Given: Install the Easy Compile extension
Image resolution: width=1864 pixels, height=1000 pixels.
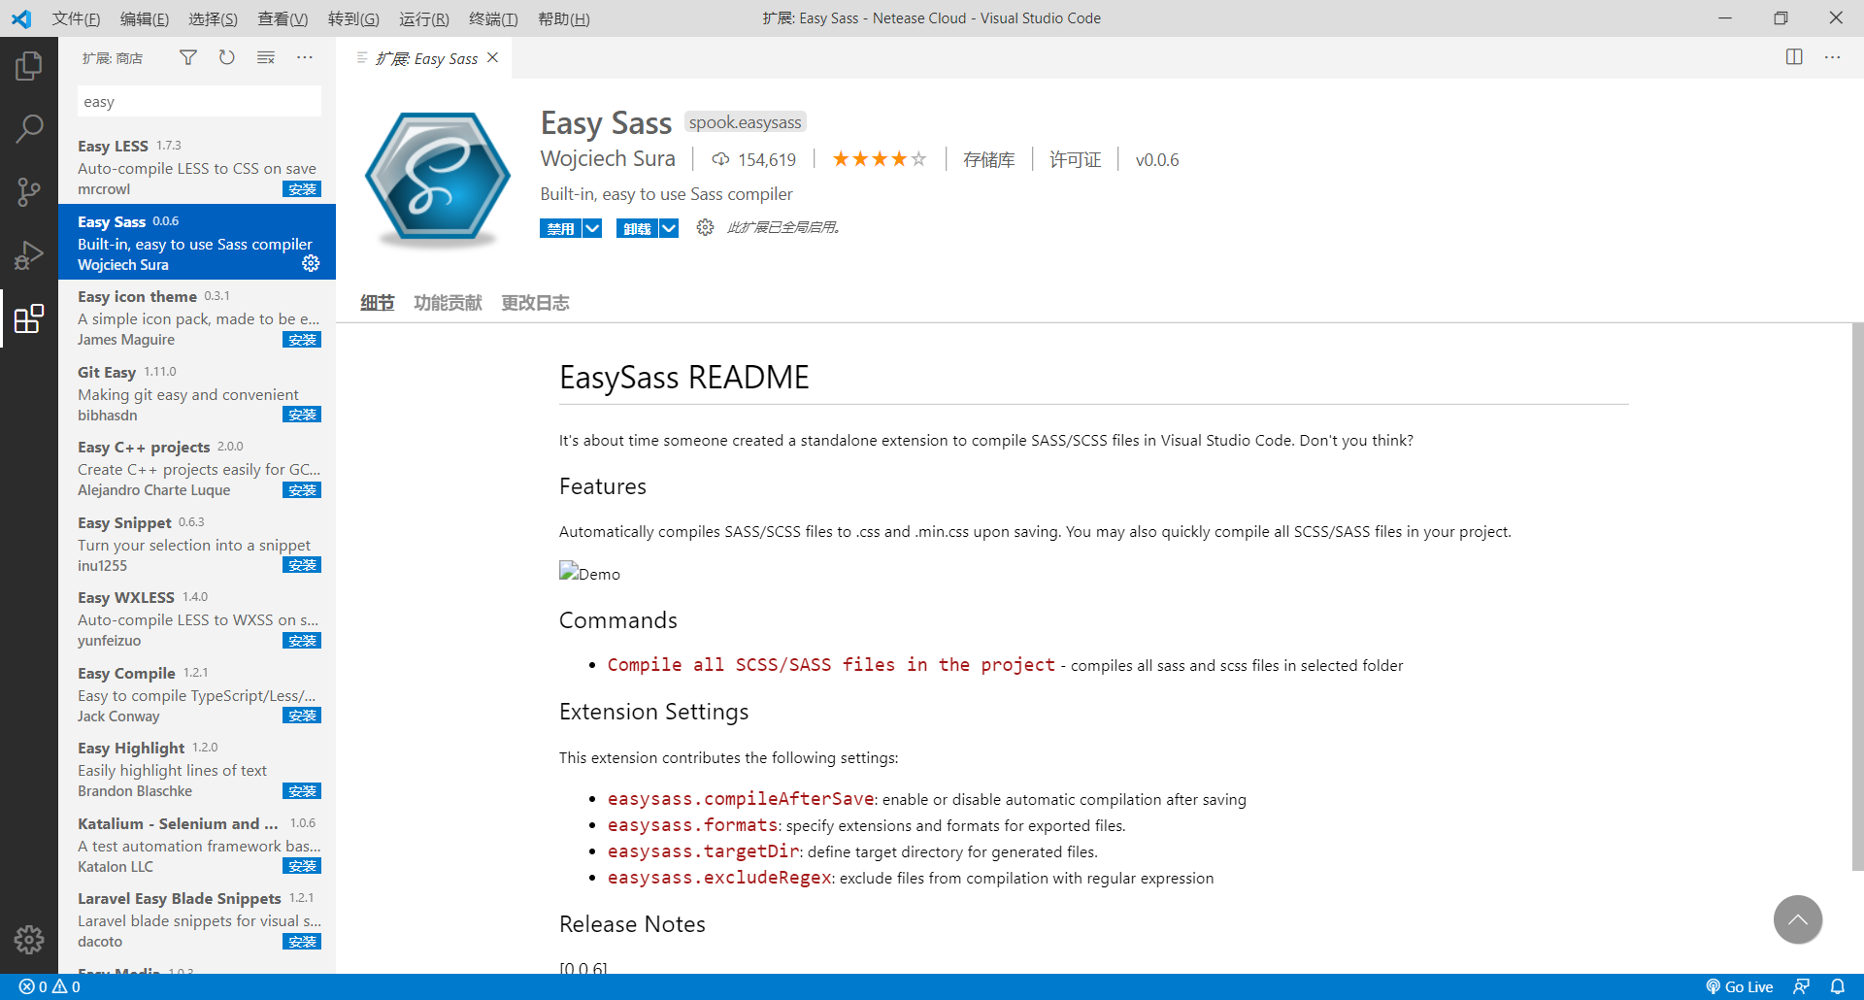Looking at the screenshot, I should [302, 716].
